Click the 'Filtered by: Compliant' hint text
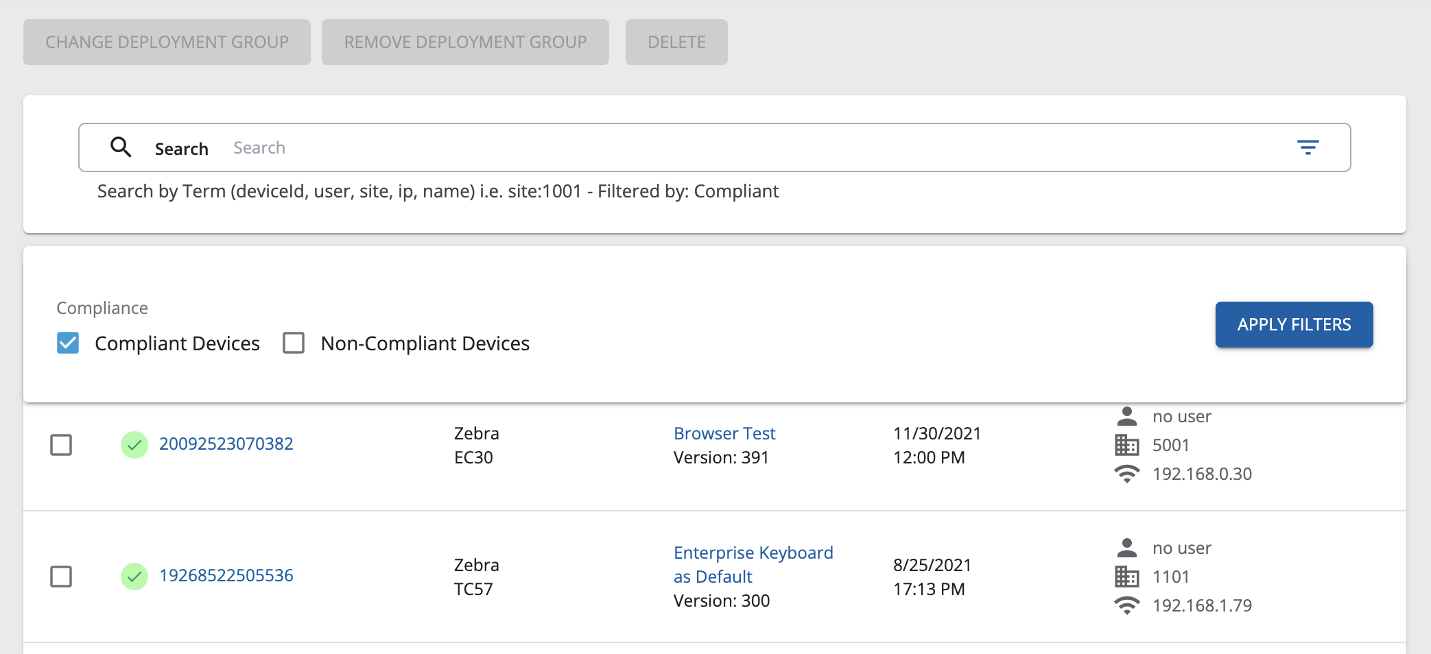Viewport: 1431px width, 654px height. pyautogui.click(x=688, y=191)
